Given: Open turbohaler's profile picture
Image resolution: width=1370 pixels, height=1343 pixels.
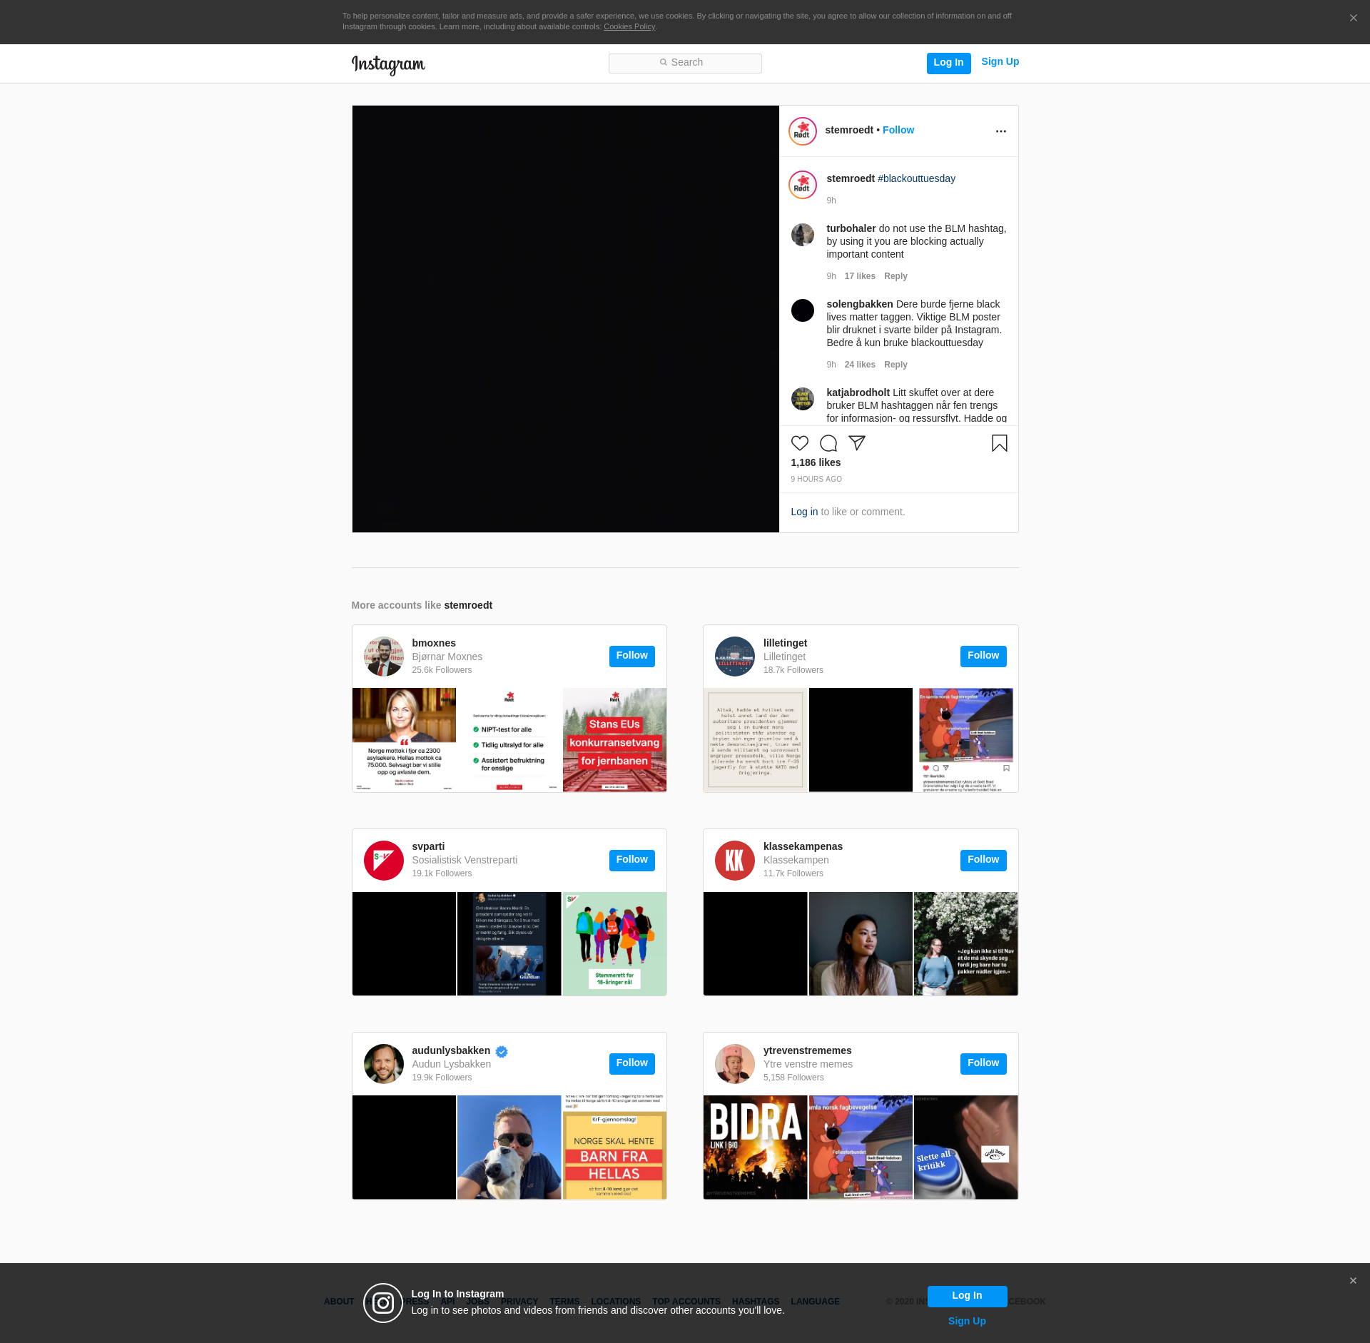Looking at the screenshot, I should click(803, 235).
